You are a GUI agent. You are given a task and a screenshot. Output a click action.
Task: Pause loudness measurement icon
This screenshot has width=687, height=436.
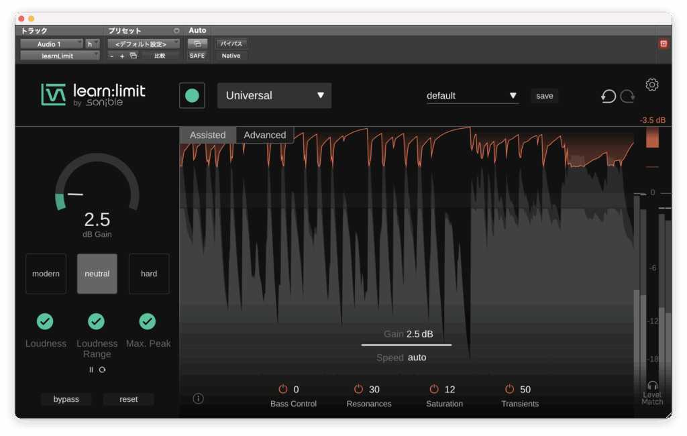[x=91, y=370]
